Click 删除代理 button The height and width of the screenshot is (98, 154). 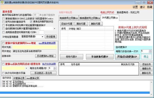[96, 24]
